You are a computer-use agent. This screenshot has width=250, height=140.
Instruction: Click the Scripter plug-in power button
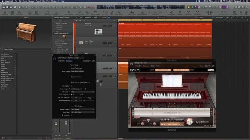pos(55,59)
